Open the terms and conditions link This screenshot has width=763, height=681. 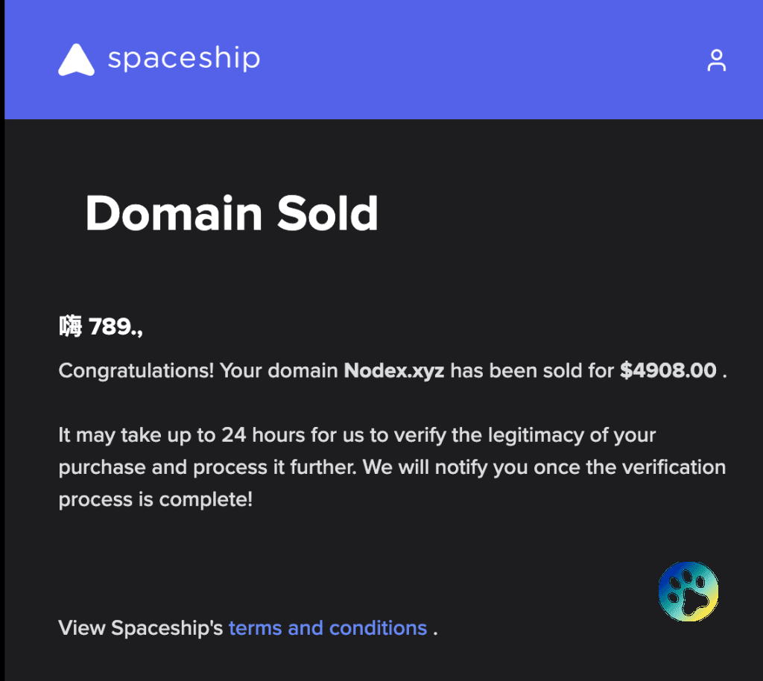(328, 628)
